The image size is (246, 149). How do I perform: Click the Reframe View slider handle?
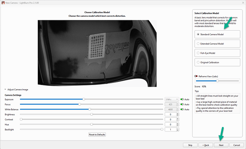(x=217, y=81)
